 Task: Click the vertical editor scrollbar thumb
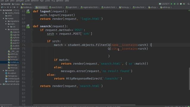(189, 78)
